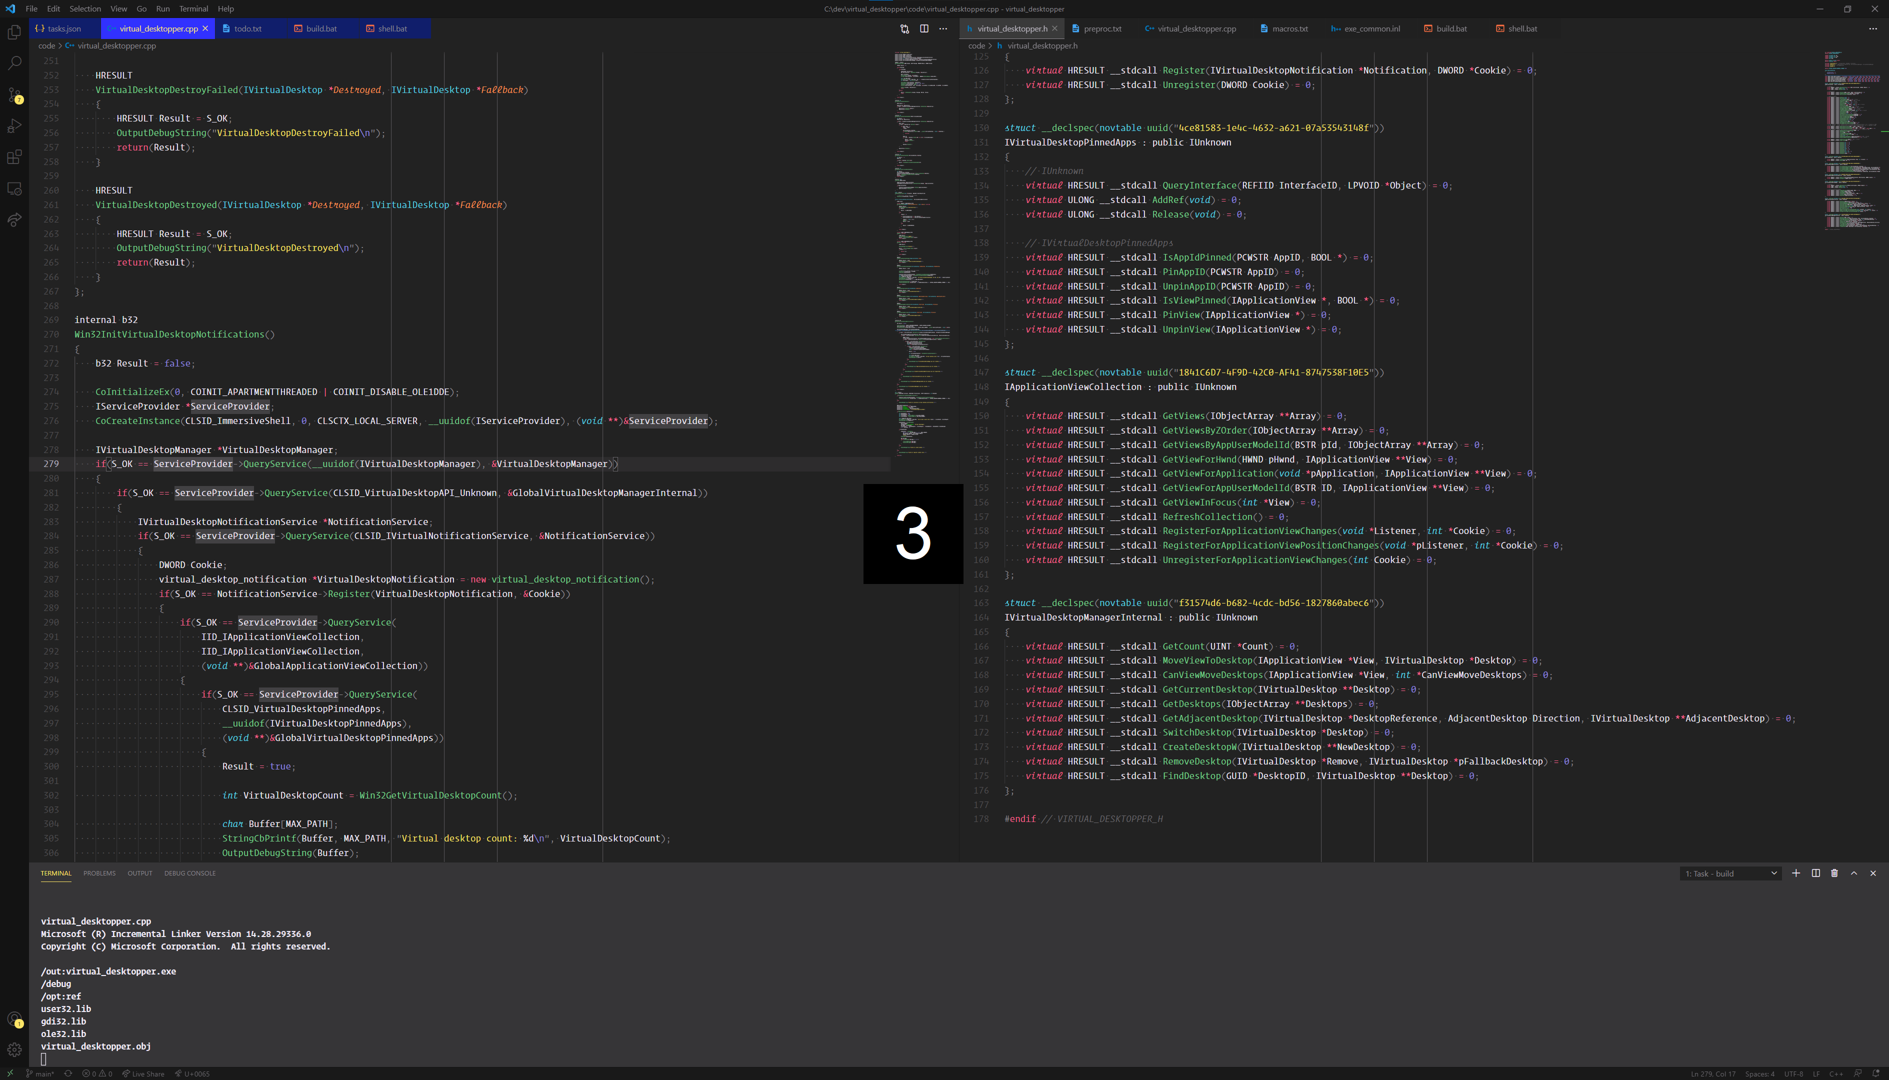
Task: Open the Run and Debug view
Action: [14, 126]
